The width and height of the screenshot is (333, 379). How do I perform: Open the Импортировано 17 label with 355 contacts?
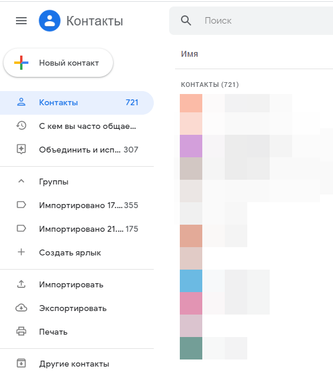click(x=76, y=205)
